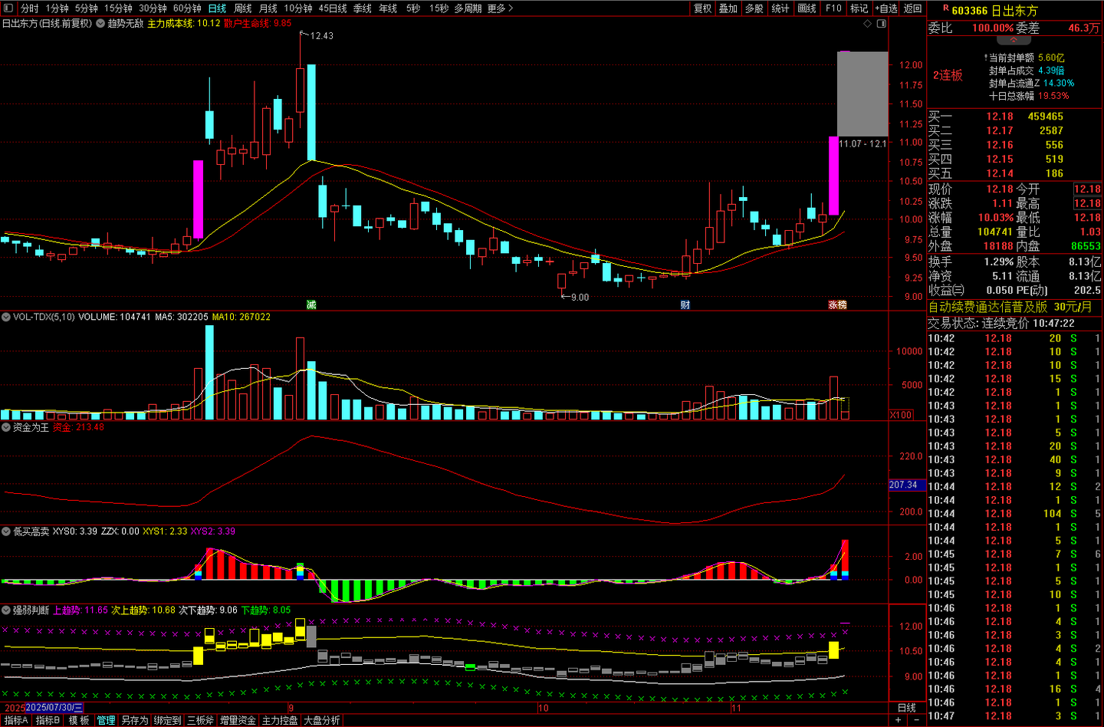The width and height of the screenshot is (1104, 727).
Task: Click the 减 marker below the price chart
Action: click(x=311, y=304)
